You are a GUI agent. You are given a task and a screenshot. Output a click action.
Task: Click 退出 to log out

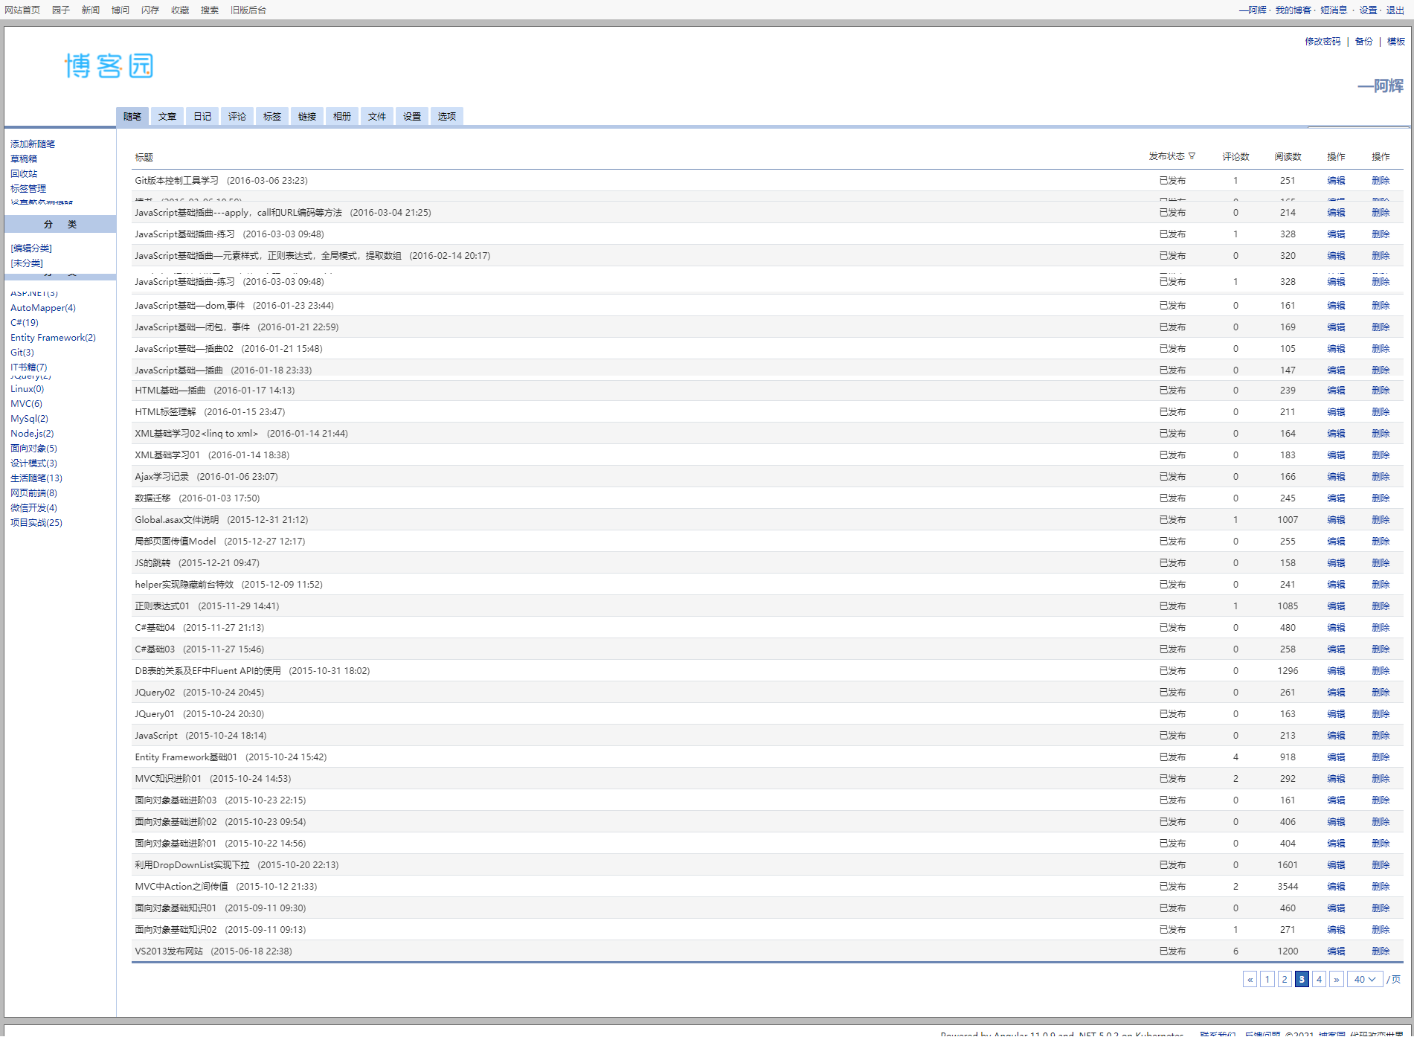click(x=1395, y=10)
